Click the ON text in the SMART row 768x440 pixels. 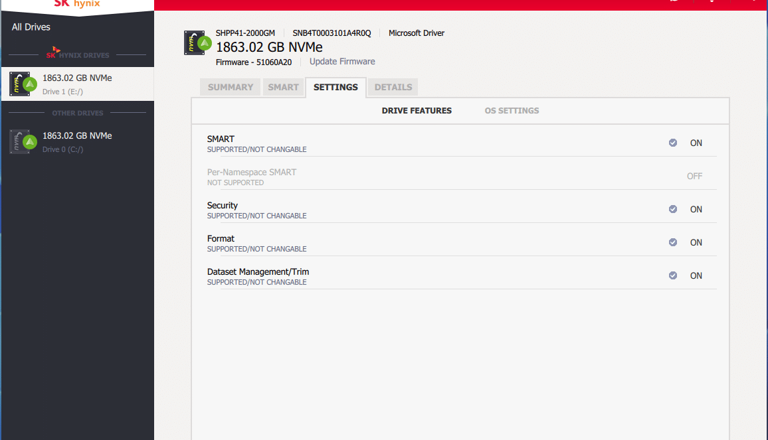pyautogui.click(x=696, y=143)
